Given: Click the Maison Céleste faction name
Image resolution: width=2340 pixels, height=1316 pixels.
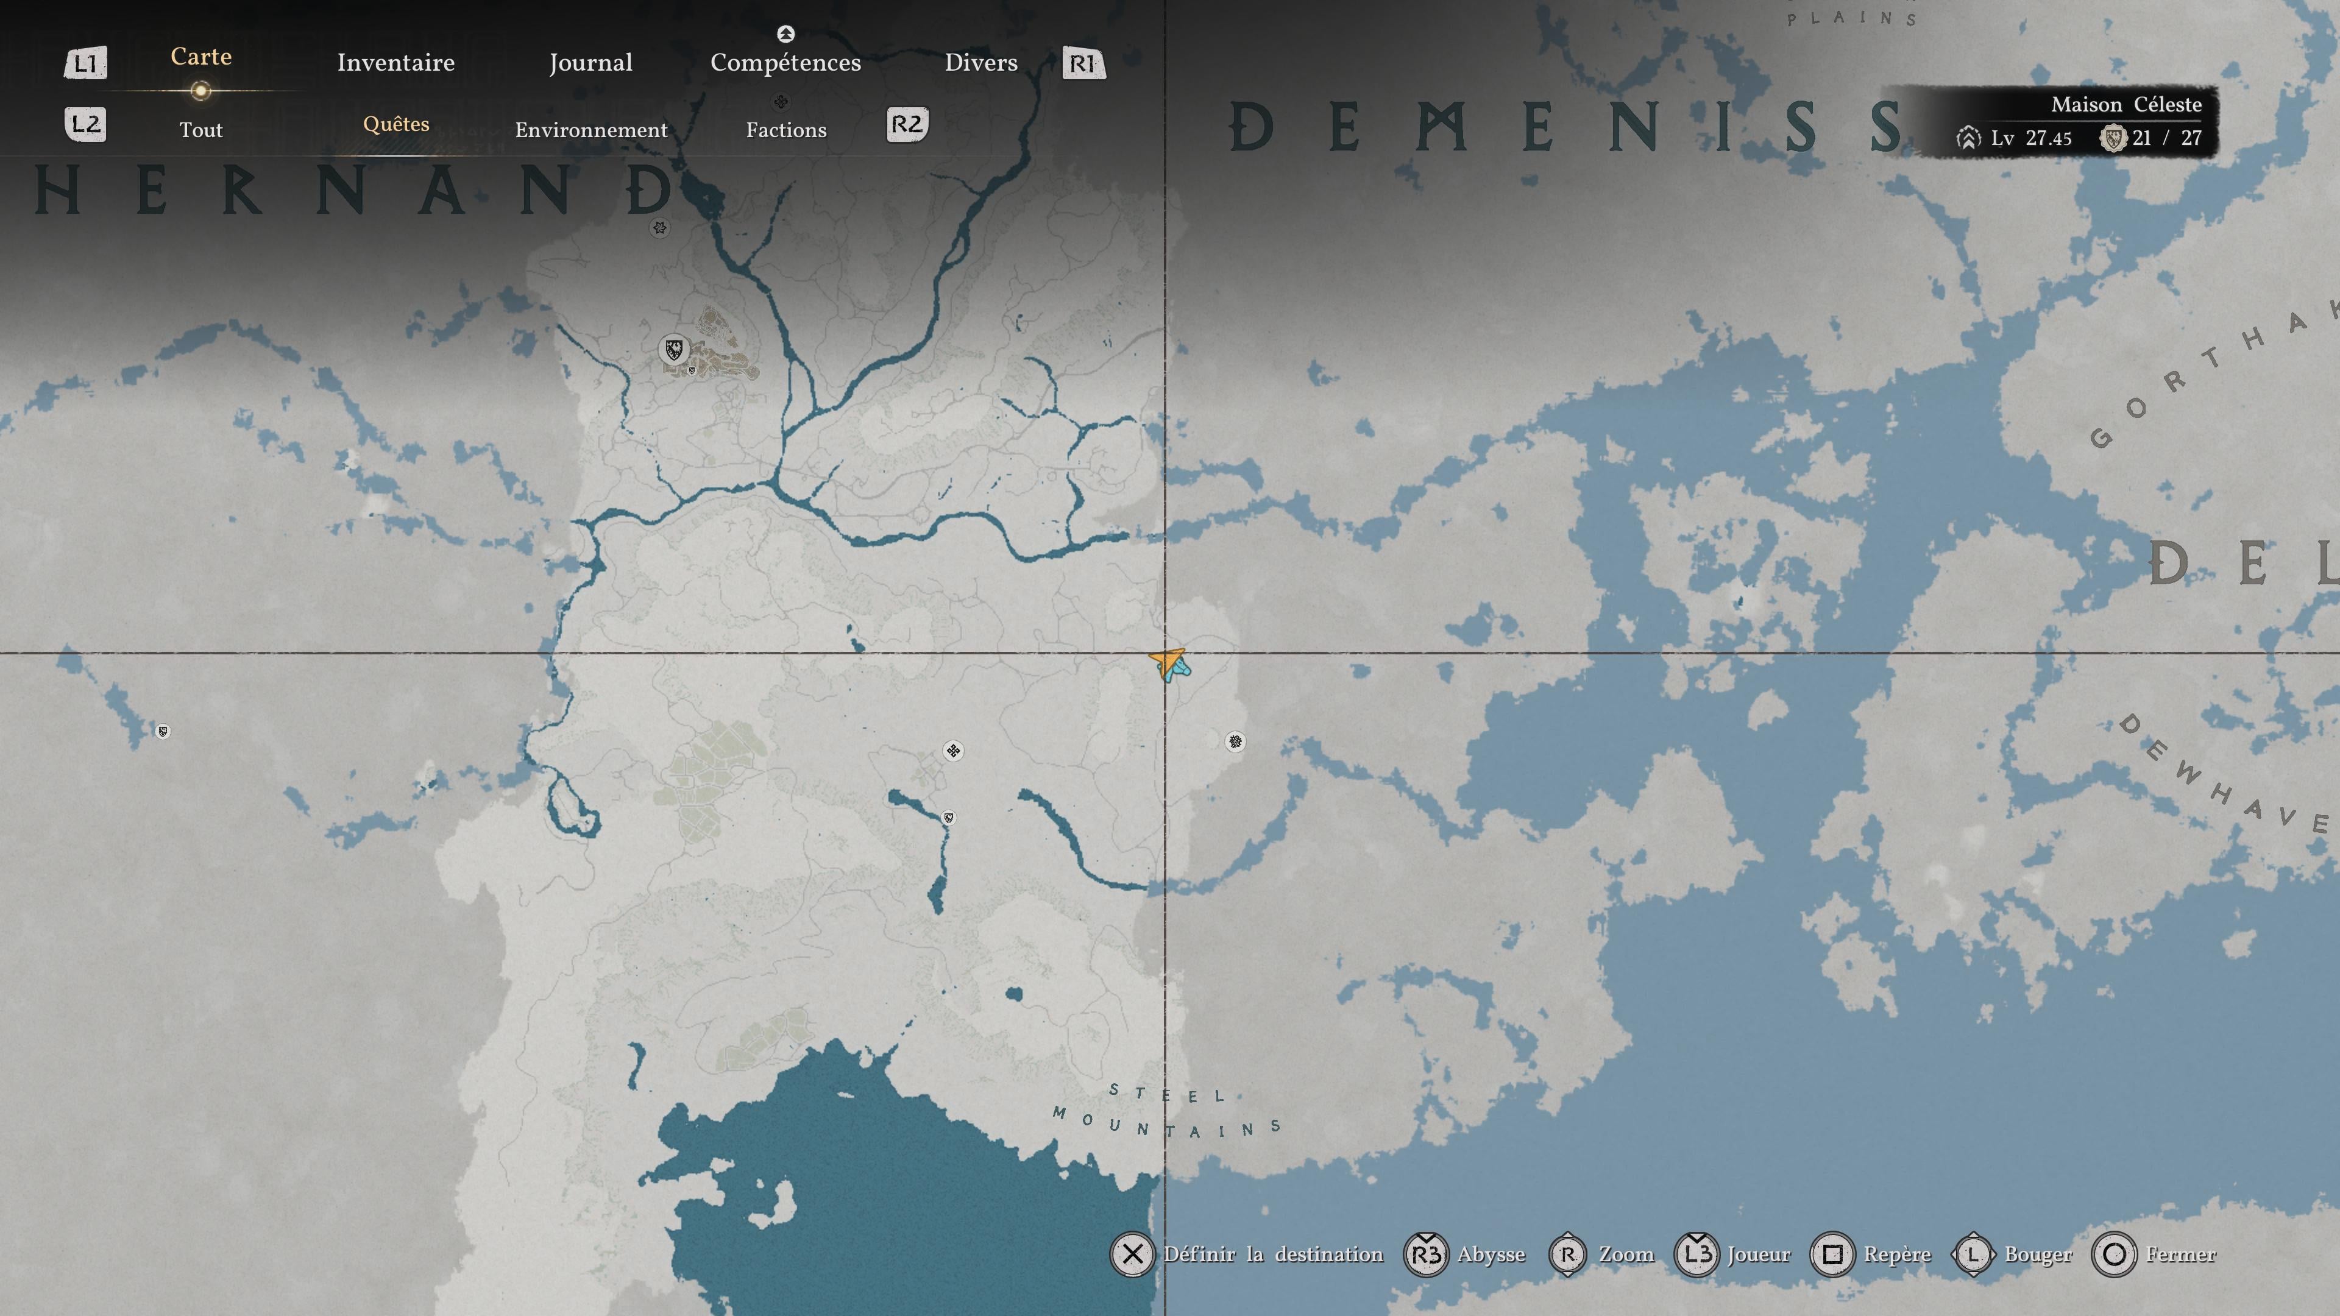Looking at the screenshot, I should pos(2127,104).
